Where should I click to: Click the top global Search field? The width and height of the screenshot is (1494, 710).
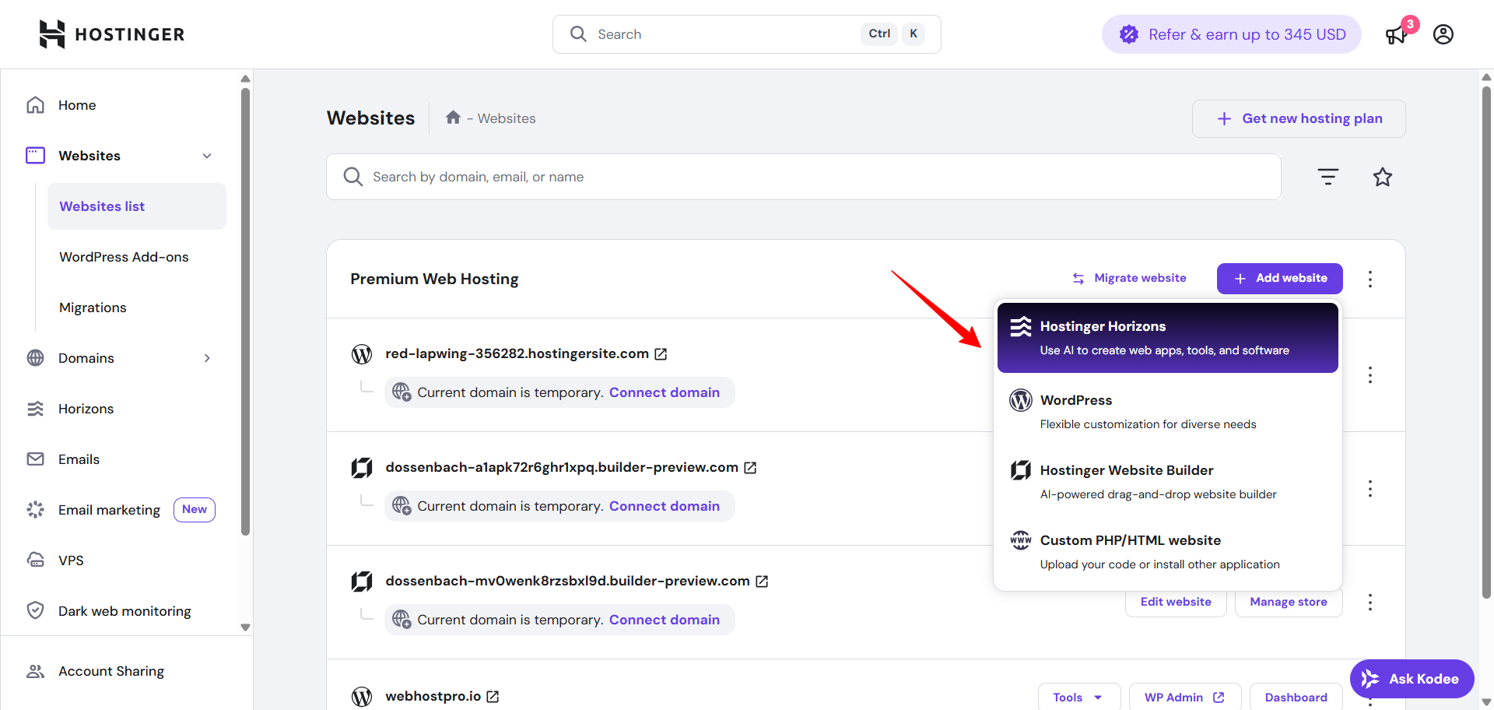click(747, 34)
